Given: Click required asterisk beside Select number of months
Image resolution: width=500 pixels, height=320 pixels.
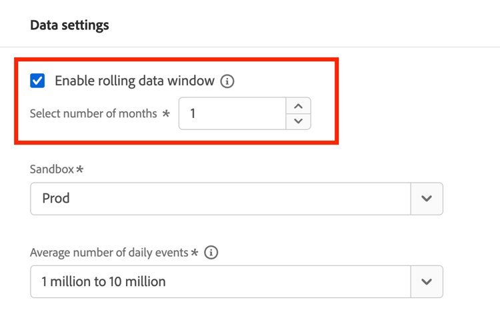Looking at the screenshot, I should pyautogui.click(x=165, y=113).
